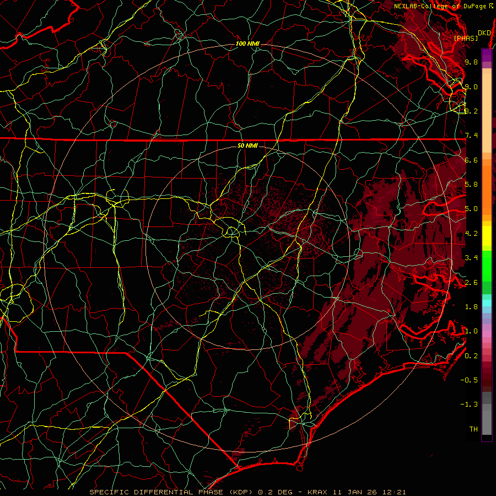The image size is (496, 496).
Task: Click the '3.4' scale value
Action: pos(471,258)
